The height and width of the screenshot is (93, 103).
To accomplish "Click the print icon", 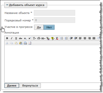I will 25,43.
